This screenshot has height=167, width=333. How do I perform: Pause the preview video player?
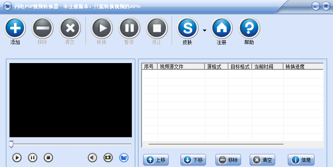33,158
